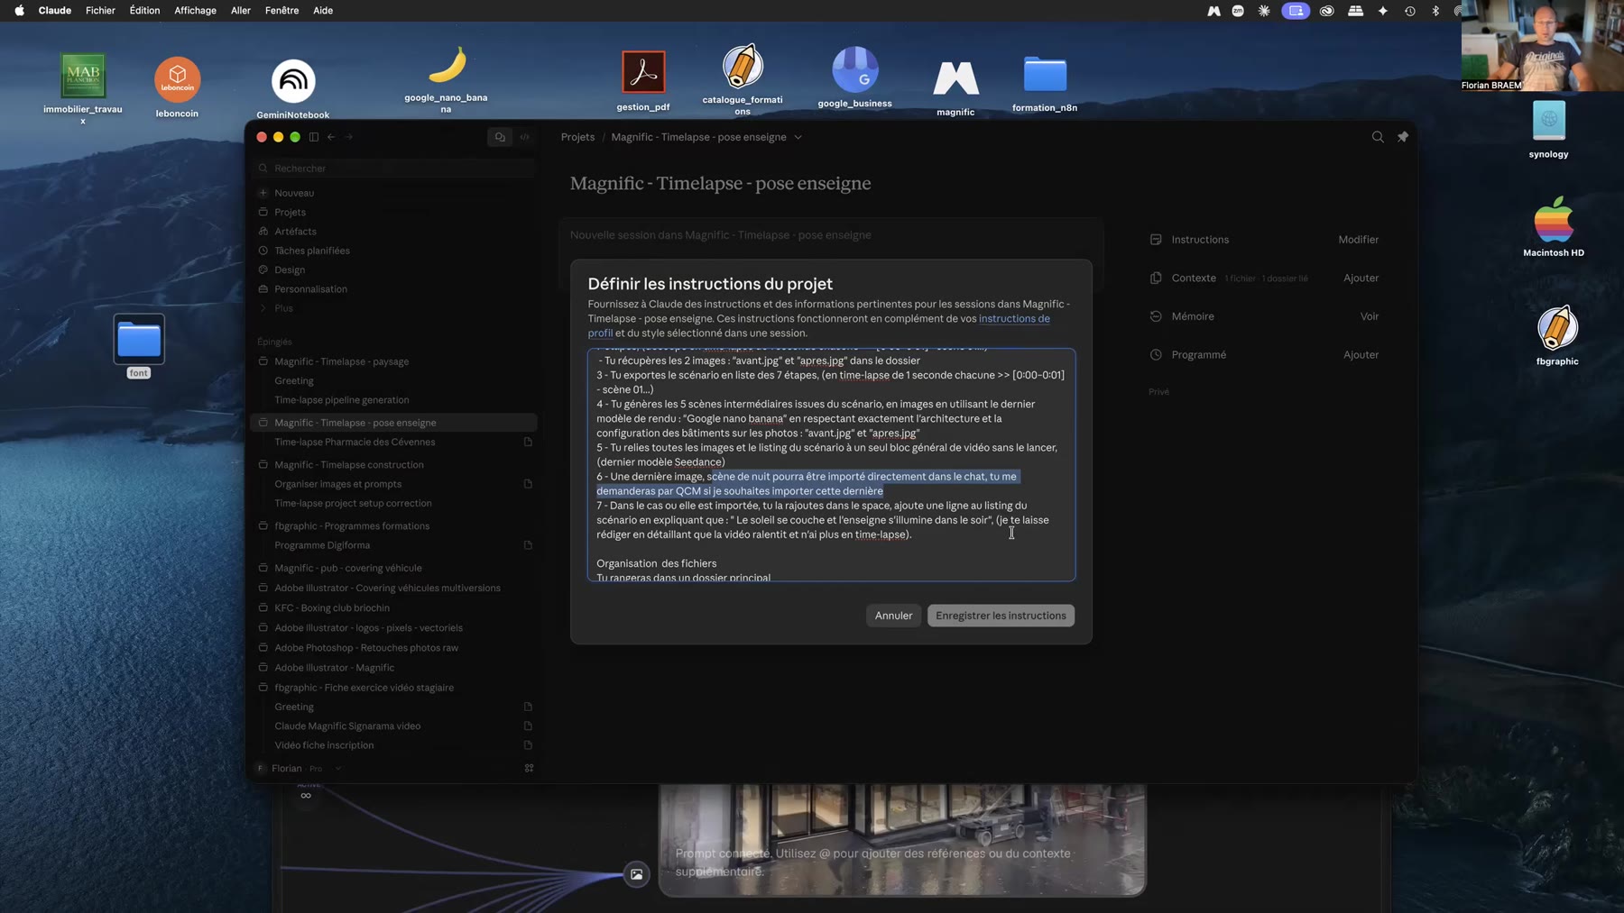The image size is (1624, 913).
Task: Click the pin icon in title bar
Action: 1403,137
